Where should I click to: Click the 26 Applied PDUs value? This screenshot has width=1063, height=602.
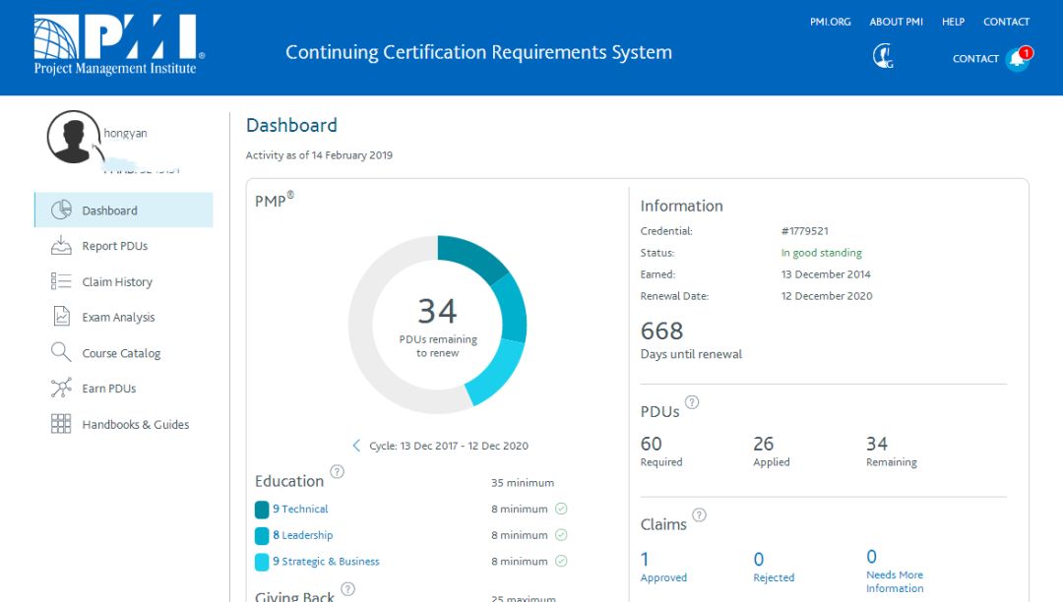coord(764,444)
